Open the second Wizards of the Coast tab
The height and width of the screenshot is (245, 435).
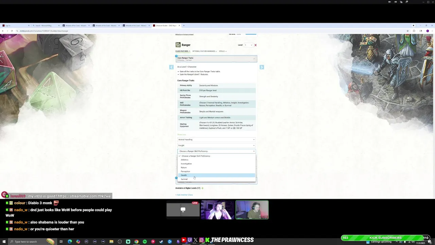(106, 26)
